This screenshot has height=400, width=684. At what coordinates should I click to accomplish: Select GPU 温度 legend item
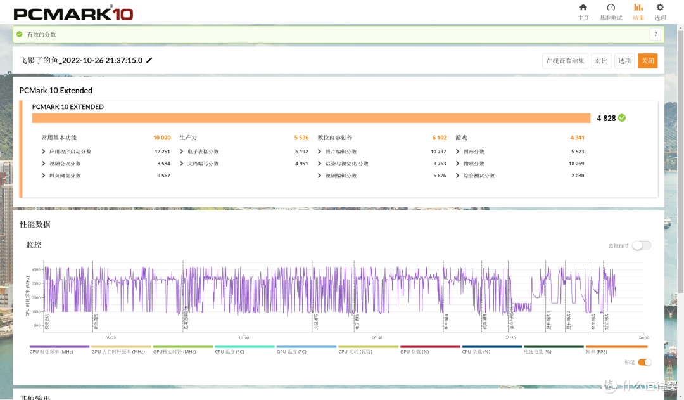tap(307, 349)
